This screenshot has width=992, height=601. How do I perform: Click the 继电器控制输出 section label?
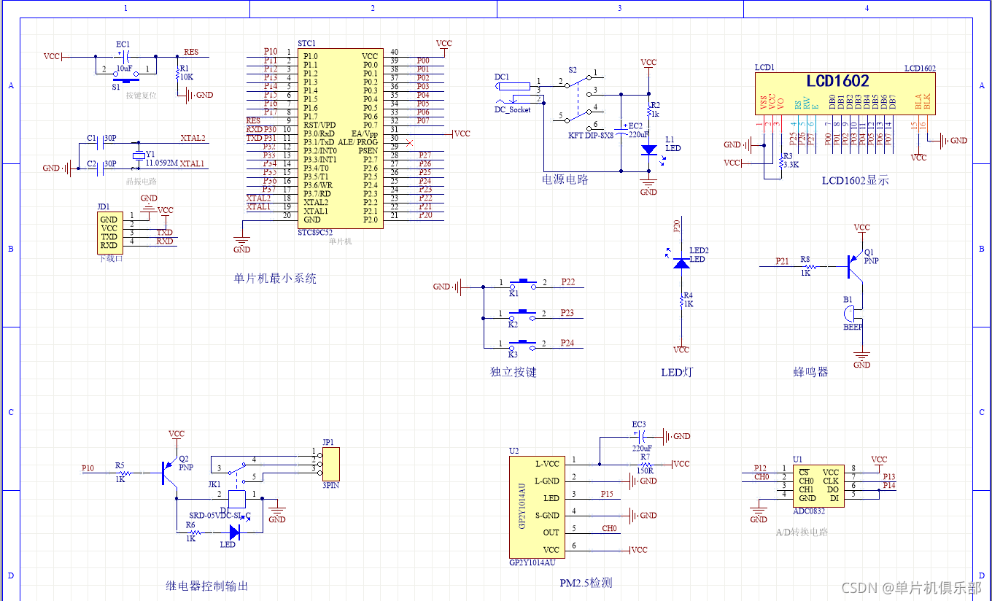click(x=207, y=586)
